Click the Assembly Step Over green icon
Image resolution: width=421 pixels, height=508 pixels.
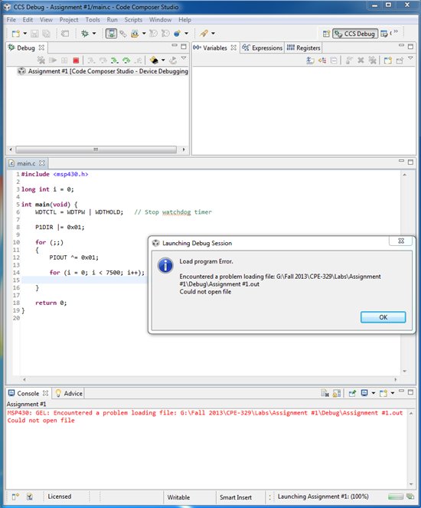point(126,61)
